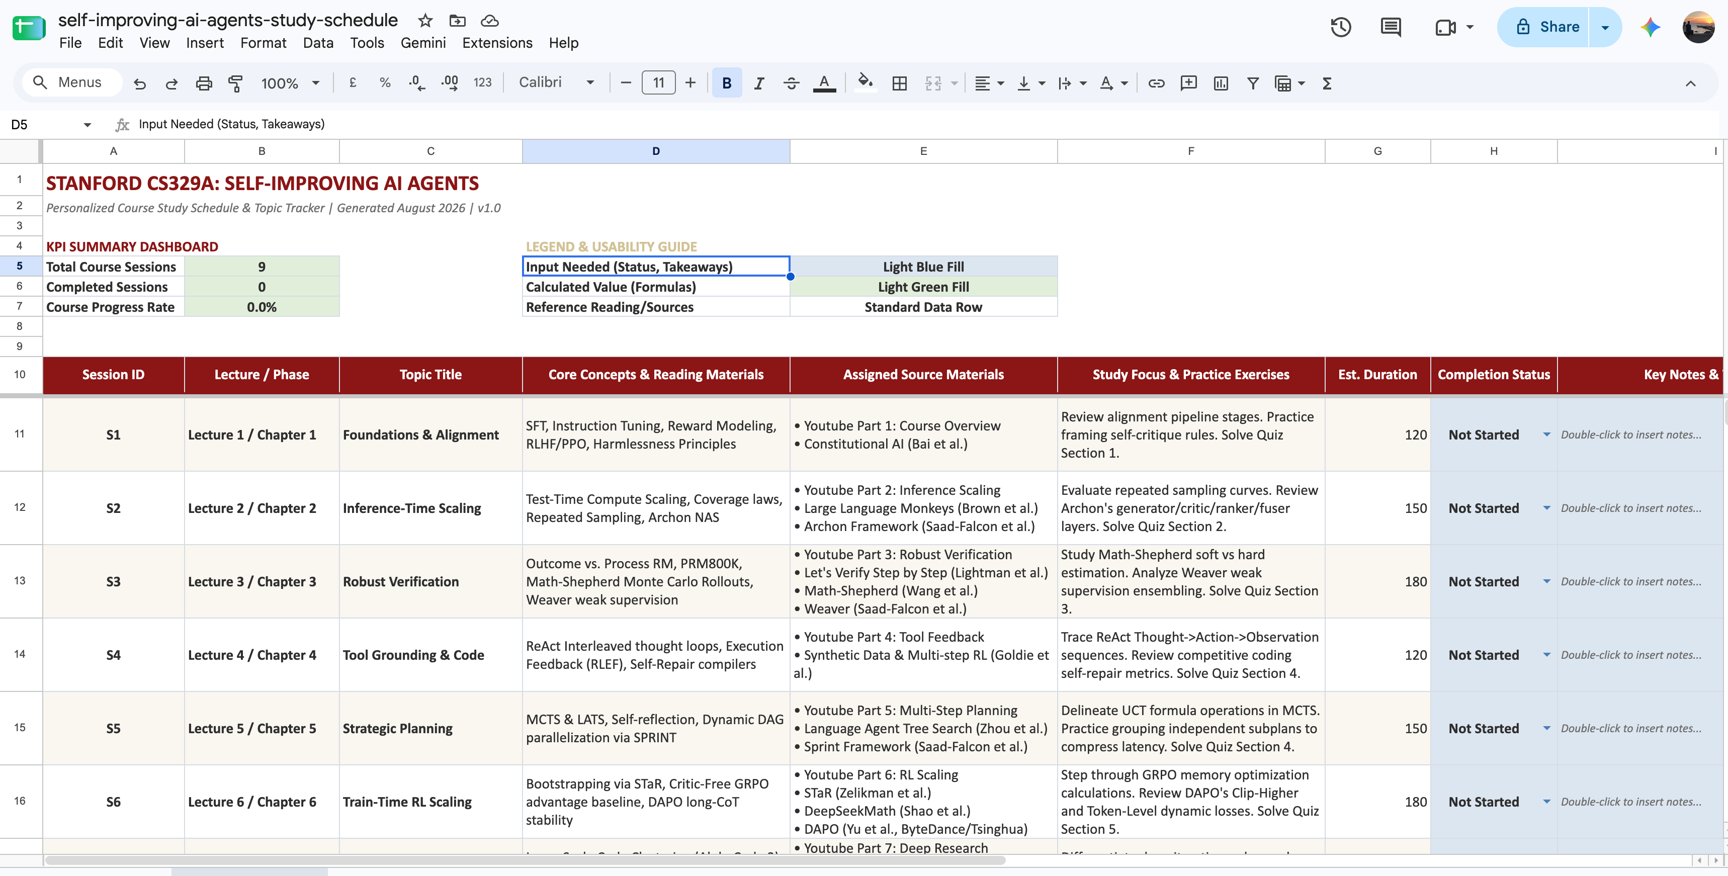Screen dimensions: 1728x876
Task: Move document with folder icon
Action: (x=458, y=21)
